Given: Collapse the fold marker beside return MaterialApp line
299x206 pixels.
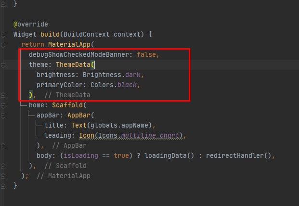Looking at the screenshot, I should (3, 45).
